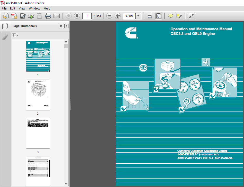Image resolution: width=244 pixels, height=187 pixels.
Task: Zoom in with the plus button
Action: tap(118, 16)
